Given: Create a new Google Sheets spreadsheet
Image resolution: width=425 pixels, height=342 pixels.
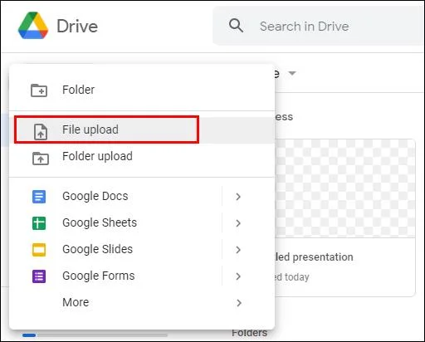Looking at the screenshot, I should pyautogui.click(x=115, y=223).
